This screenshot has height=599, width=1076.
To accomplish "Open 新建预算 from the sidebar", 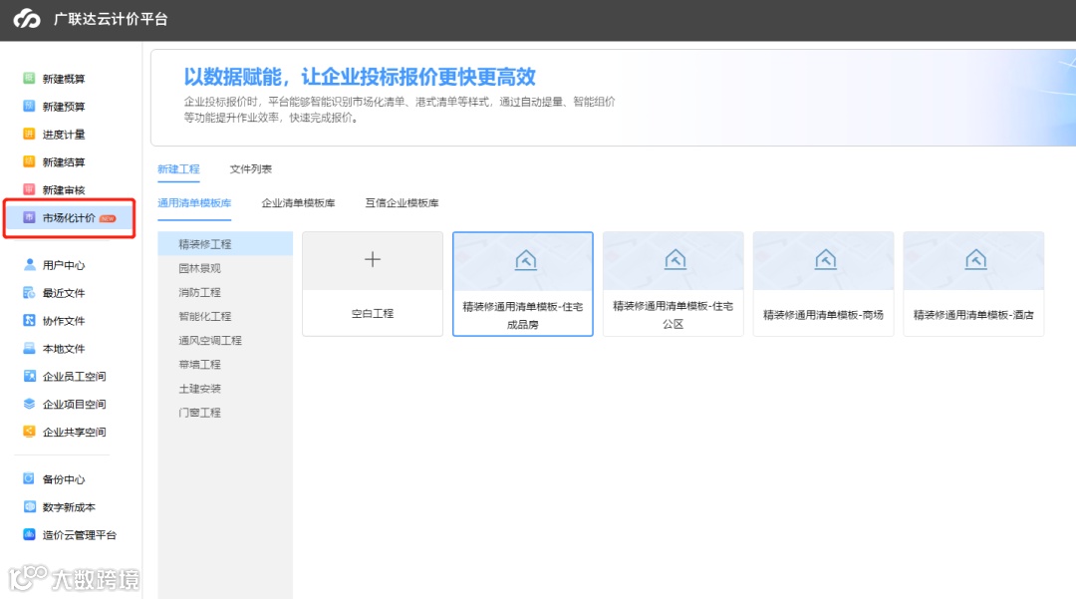I will (64, 107).
